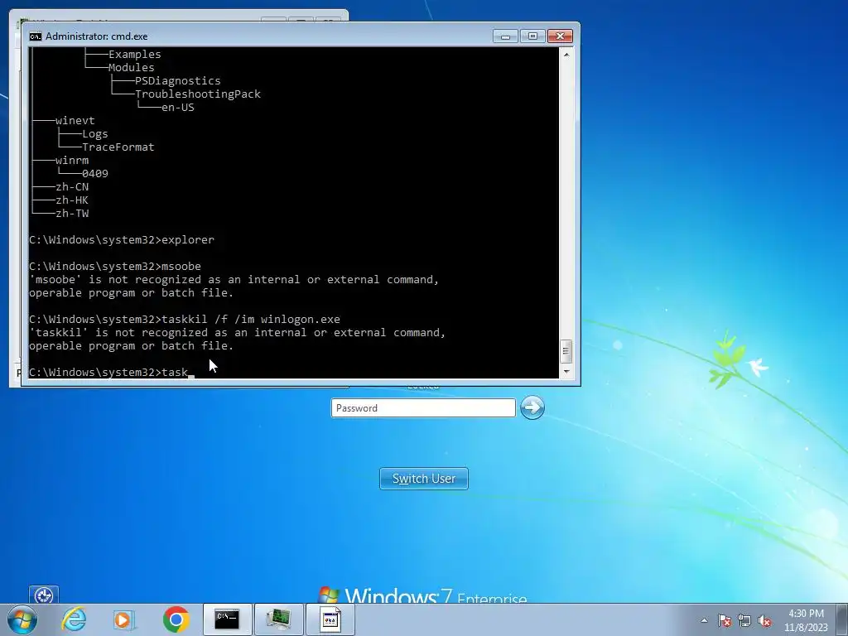The image size is (848, 636).
Task: Submit password with the arrow button
Action: pos(532,407)
